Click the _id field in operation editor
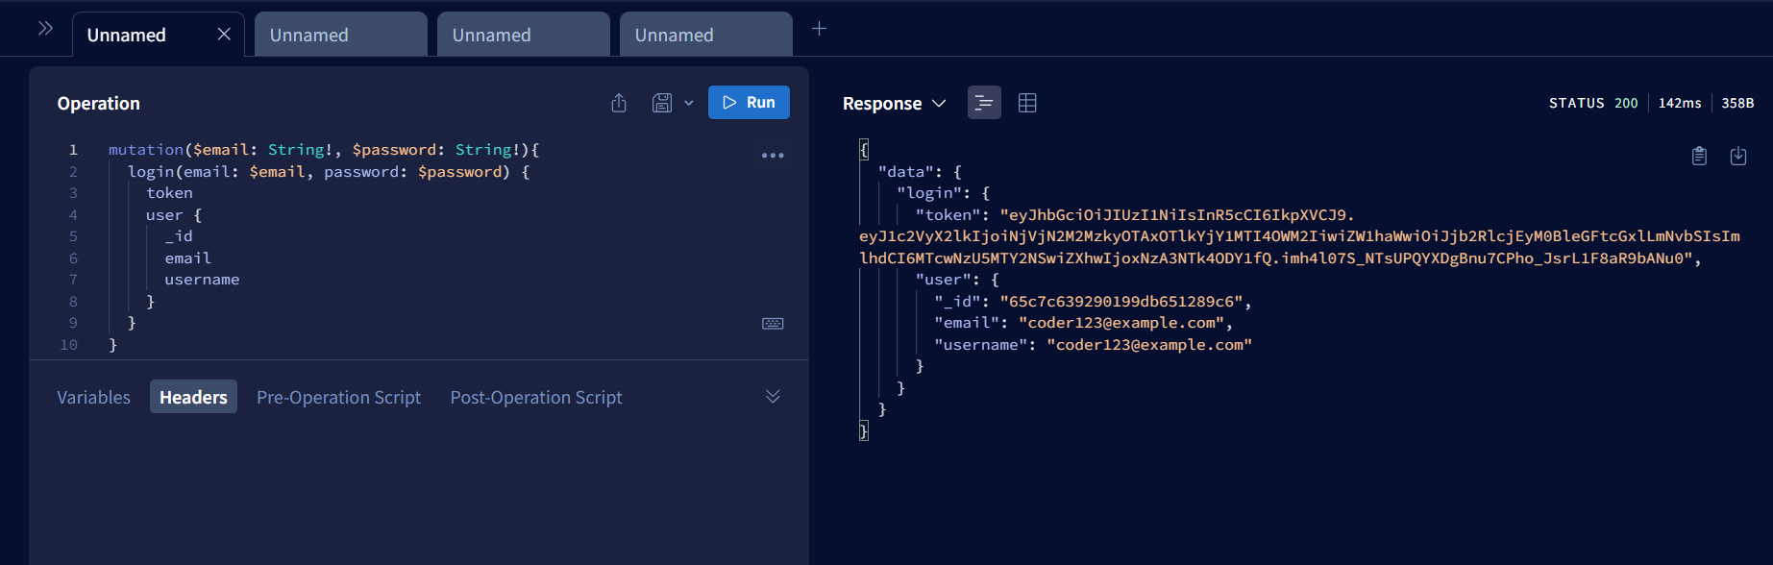 click(x=179, y=236)
